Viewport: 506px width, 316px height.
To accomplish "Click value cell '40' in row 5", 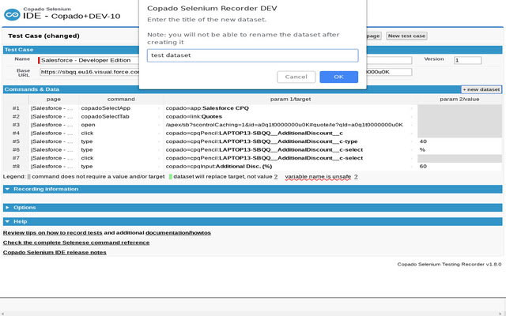I will coord(459,141).
